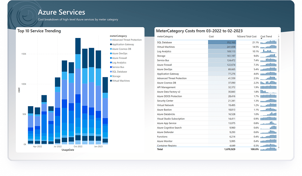This screenshot has height=176, width=302.
Task: Click the Virtual Machines legend swatch
Action: pyautogui.click(x=111, y=81)
